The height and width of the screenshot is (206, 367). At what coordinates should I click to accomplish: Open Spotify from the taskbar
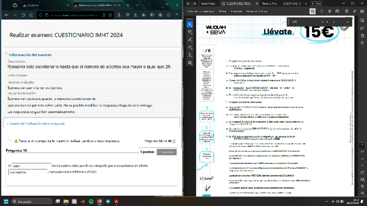(x=91, y=201)
